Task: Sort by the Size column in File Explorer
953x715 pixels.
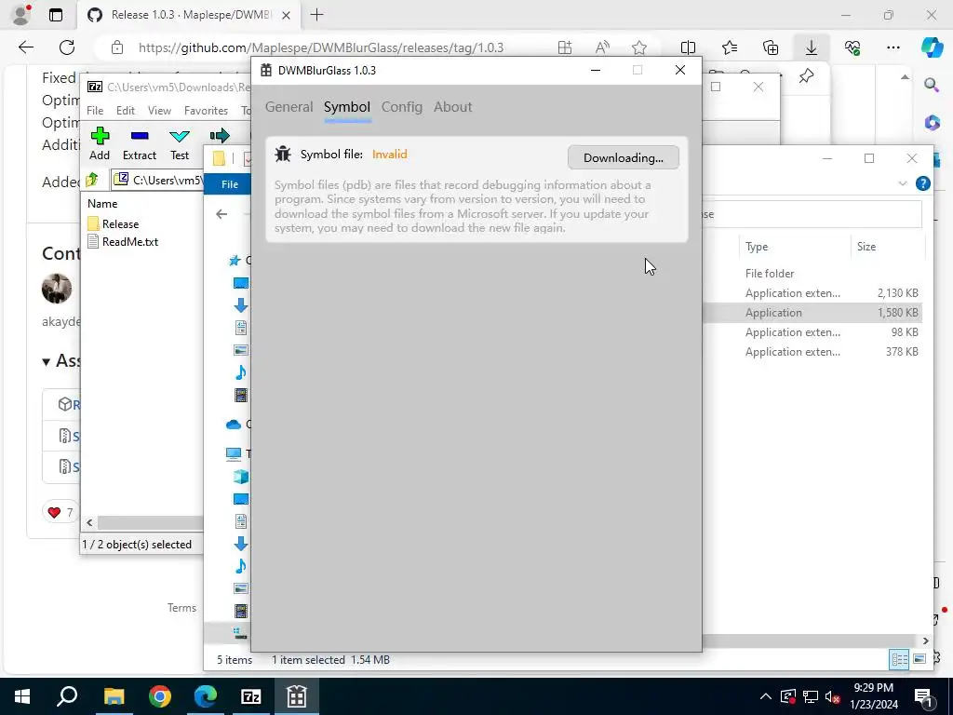Action: (x=866, y=247)
